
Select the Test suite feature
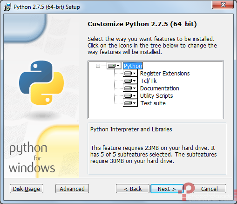(x=153, y=103)
